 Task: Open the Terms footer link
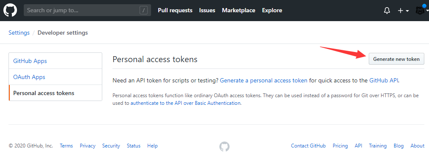point(67,146)
